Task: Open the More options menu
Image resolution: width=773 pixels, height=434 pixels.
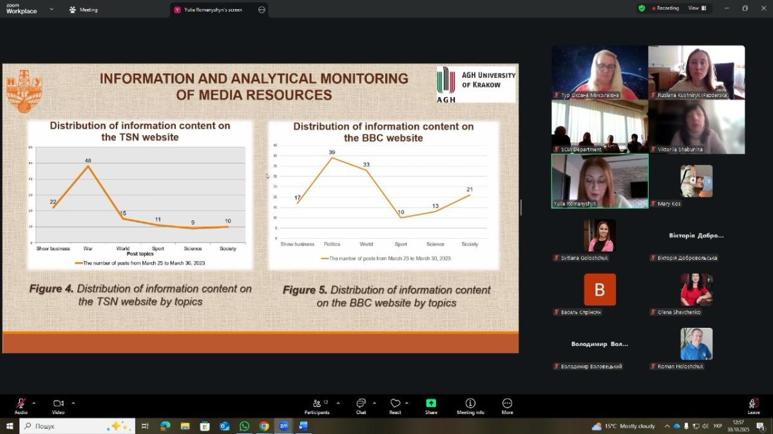Action: (x=507, y=406)
